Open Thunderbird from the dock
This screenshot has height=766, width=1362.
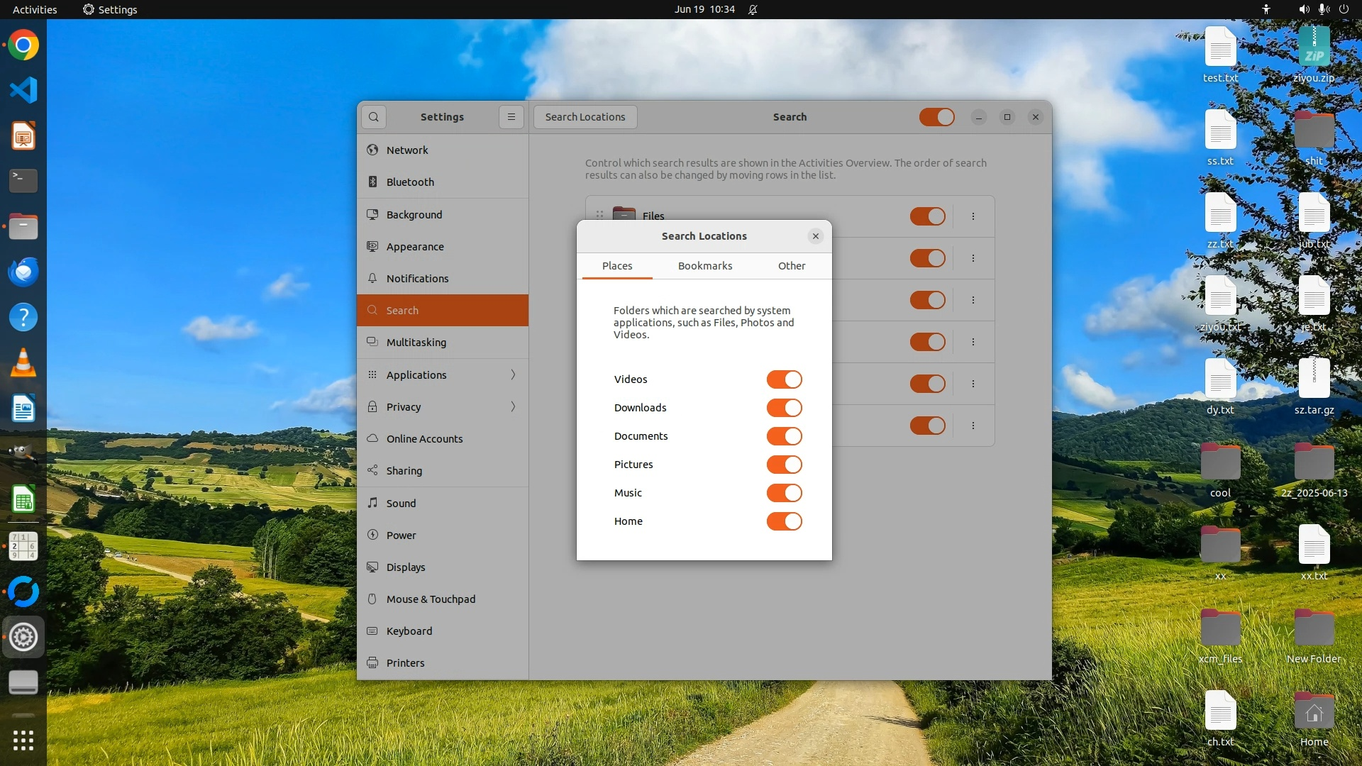[x=23, y=272]
